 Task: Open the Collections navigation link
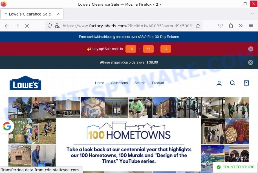pos(119,83)
